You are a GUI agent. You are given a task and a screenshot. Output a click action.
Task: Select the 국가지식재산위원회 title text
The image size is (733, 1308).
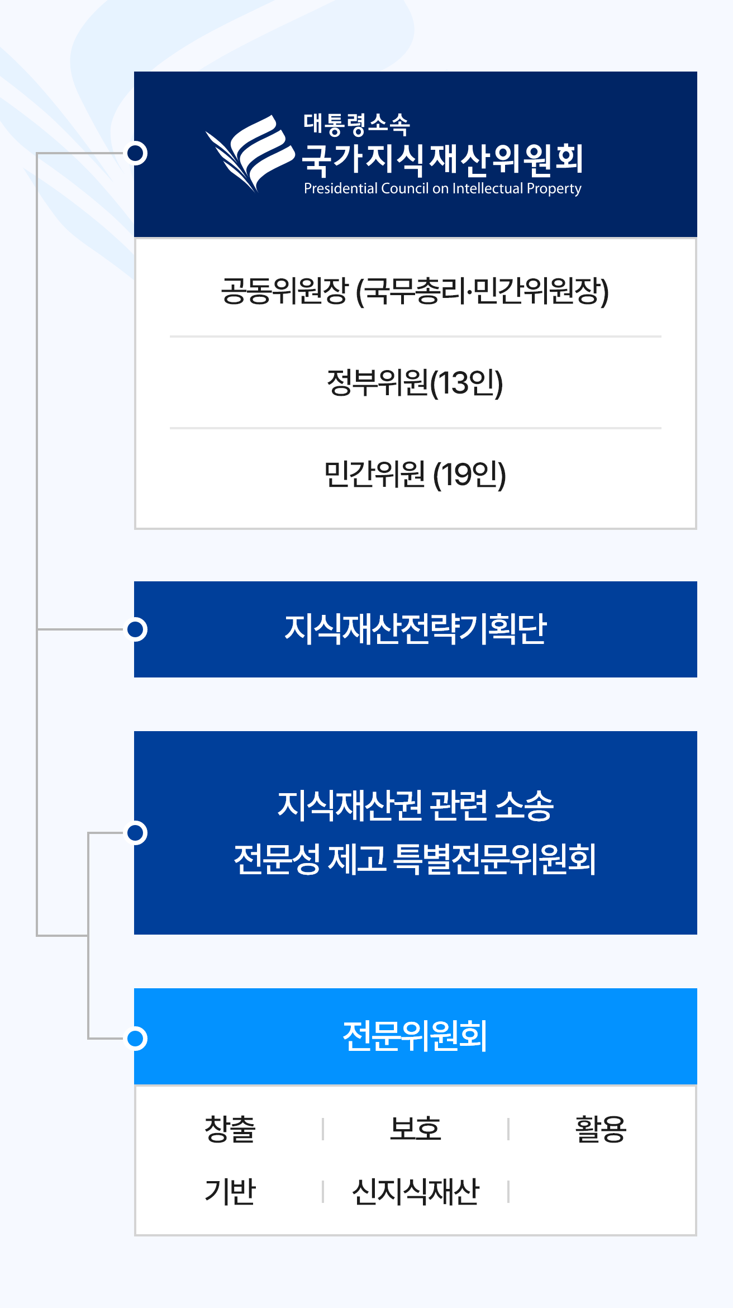442,159
